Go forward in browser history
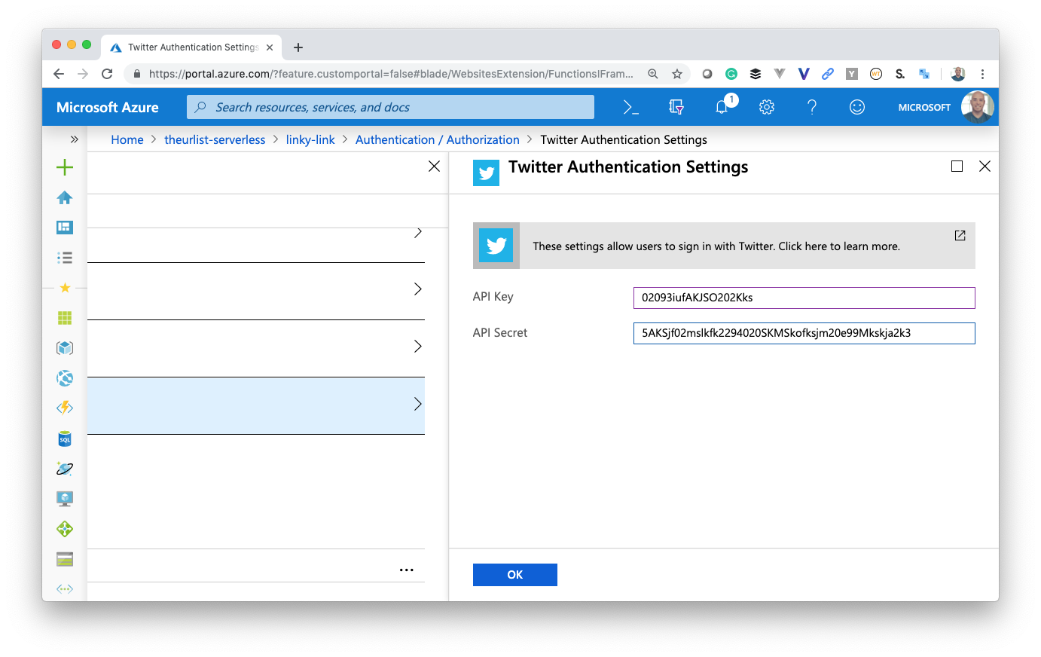1041x657 pixels. tap(83, 74)
